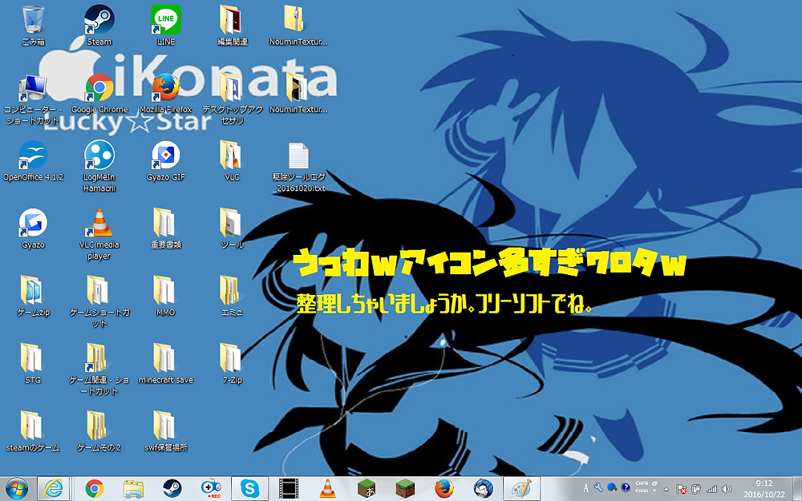Screen dimensions: 802x501
Task: Expand the language bar options arrow
Action: (x=654, y=491)
